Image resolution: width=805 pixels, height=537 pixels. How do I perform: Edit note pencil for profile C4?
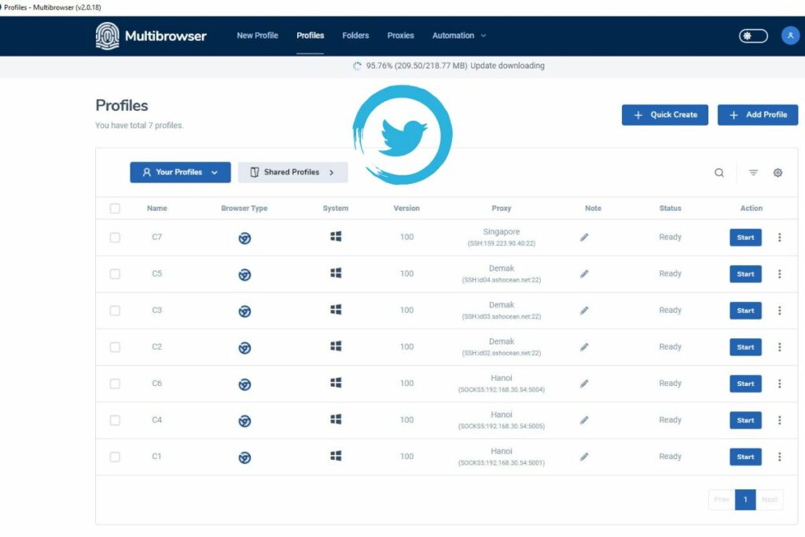tap(584, 420)
